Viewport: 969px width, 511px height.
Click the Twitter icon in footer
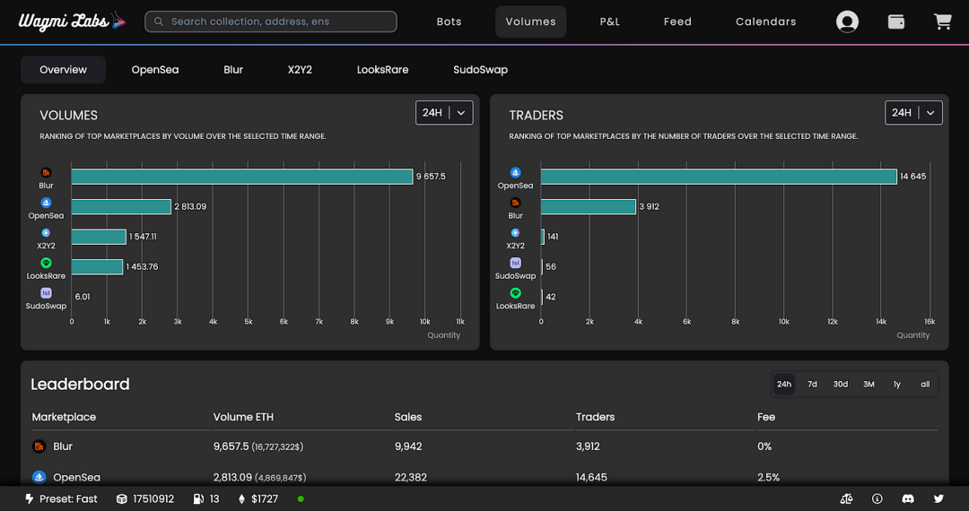[938, 498]
